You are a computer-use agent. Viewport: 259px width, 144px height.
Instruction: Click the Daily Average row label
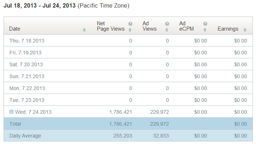(25, 136)
